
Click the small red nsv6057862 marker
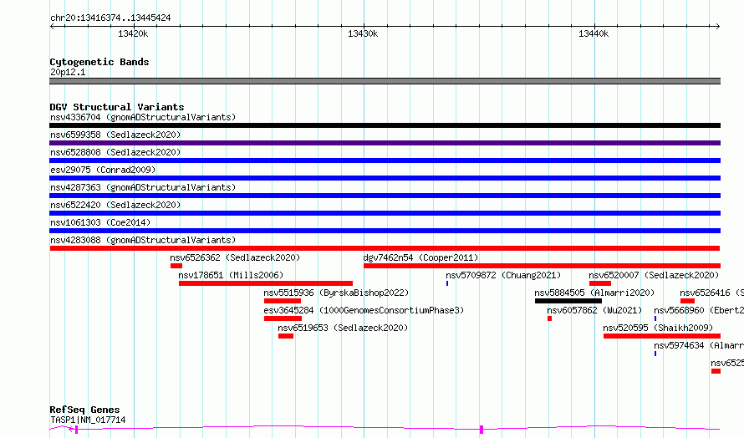click(549, 318)
